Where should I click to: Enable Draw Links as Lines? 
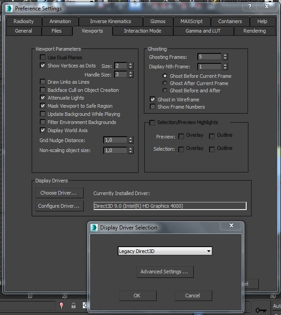pyautogui.click(x=43, y=82)
